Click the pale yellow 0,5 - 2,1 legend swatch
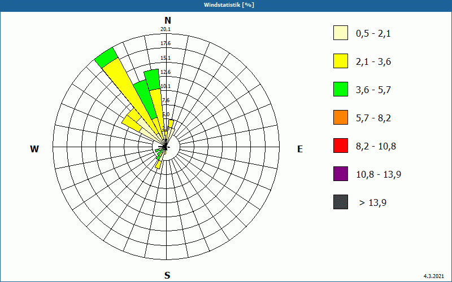Image resolution: width=452 pixels, height=282 pixels. [341, 33]
